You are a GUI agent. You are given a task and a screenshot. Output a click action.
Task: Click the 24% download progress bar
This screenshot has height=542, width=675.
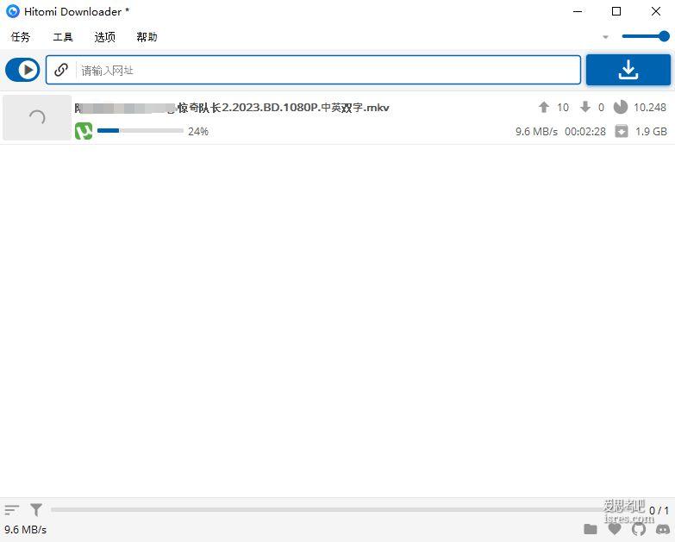point(141,130)
